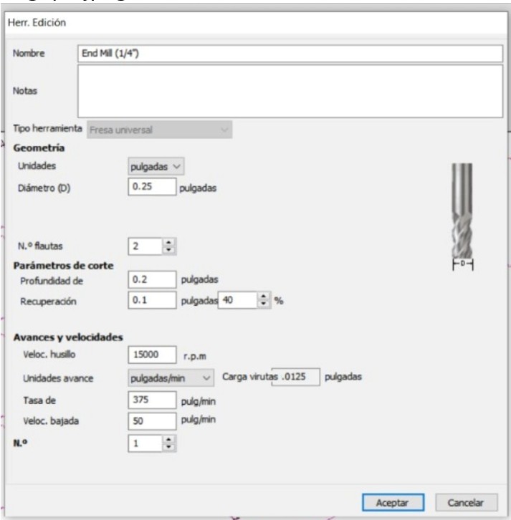Open the Unidades avance pulgadas/min dropdown
This screenshot has width=511, height=520.
171,378
